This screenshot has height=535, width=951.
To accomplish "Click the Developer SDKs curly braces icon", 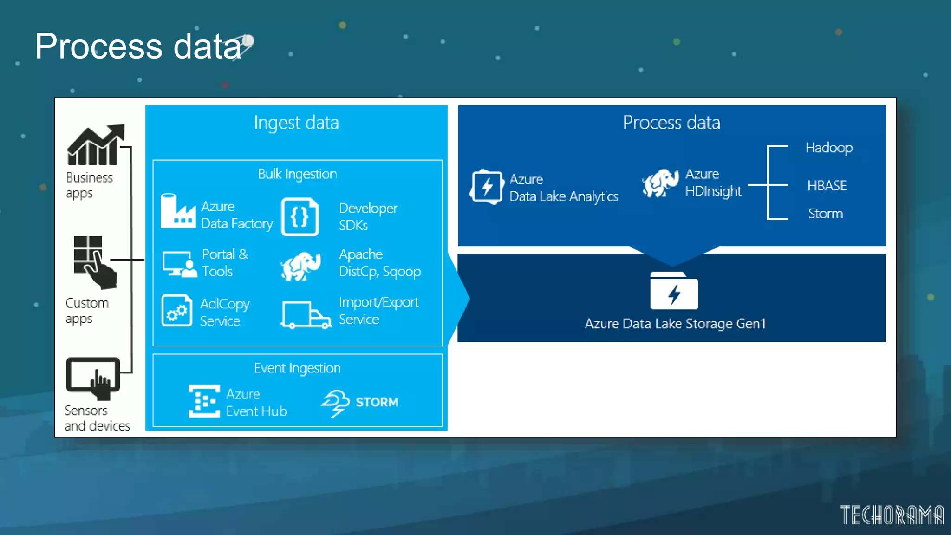I will tap(300, 217).
